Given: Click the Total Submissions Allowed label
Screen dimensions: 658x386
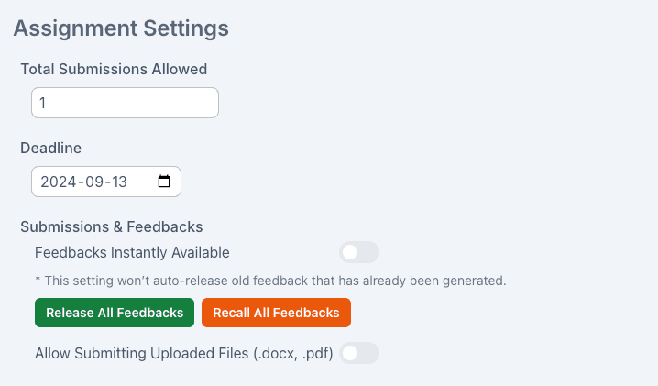Looking at the screenshot, I should [114, 70].
